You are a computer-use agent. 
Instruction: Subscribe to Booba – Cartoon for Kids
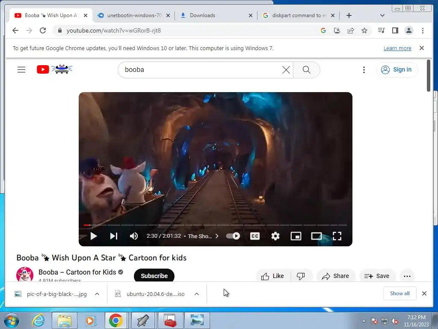(154, 275)
